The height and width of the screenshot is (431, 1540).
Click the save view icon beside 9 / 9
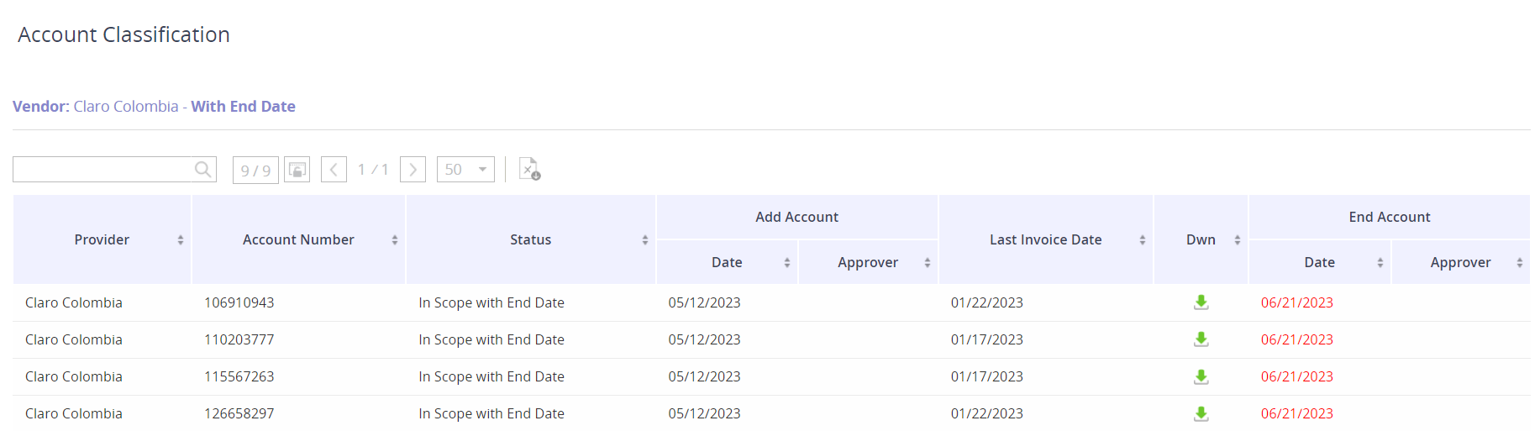[297, 170]
